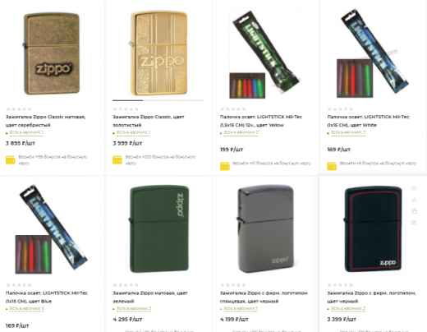Click availability label under White Lightstick

348,132
